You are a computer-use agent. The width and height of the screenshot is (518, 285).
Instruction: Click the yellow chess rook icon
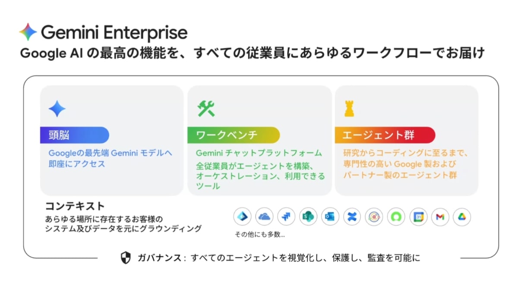[349, 109]
